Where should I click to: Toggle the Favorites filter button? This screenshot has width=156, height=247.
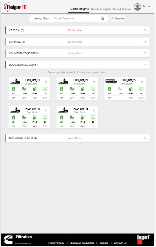click(118, 18)
